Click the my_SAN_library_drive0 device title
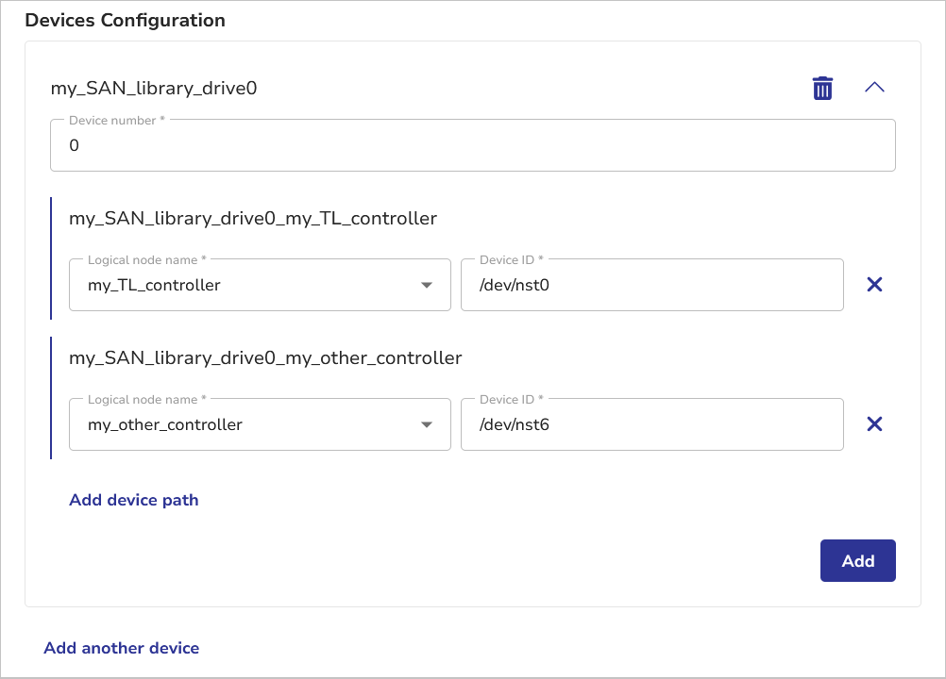Viewport: 946px width, 679px height. click(154, 89)
